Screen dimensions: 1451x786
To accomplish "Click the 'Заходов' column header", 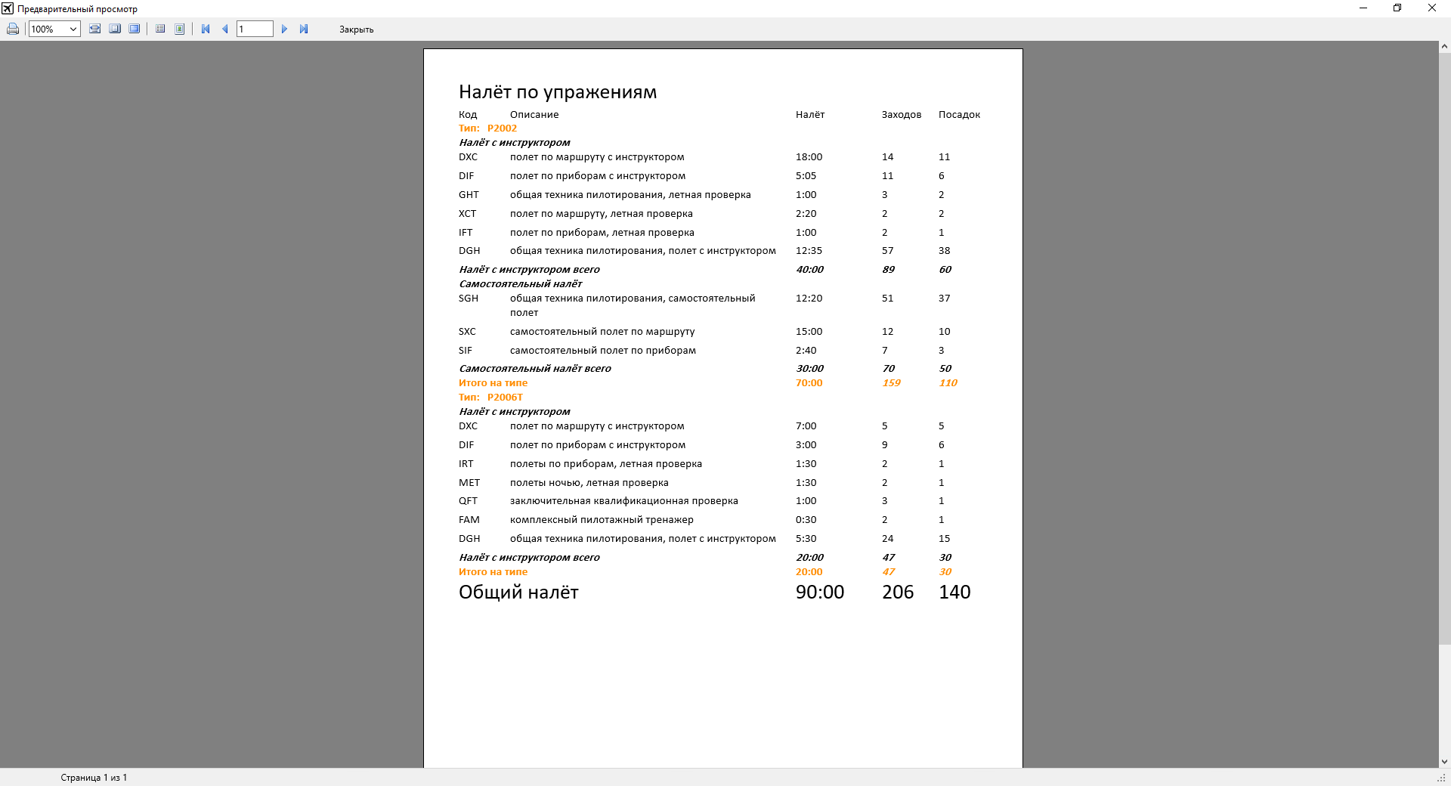I will [x=901, y=115].
